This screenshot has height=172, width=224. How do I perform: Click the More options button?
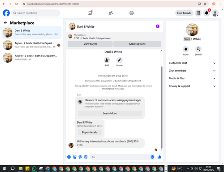137,44
